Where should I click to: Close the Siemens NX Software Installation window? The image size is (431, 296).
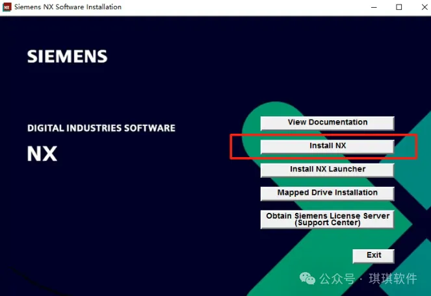click(424, 7)
